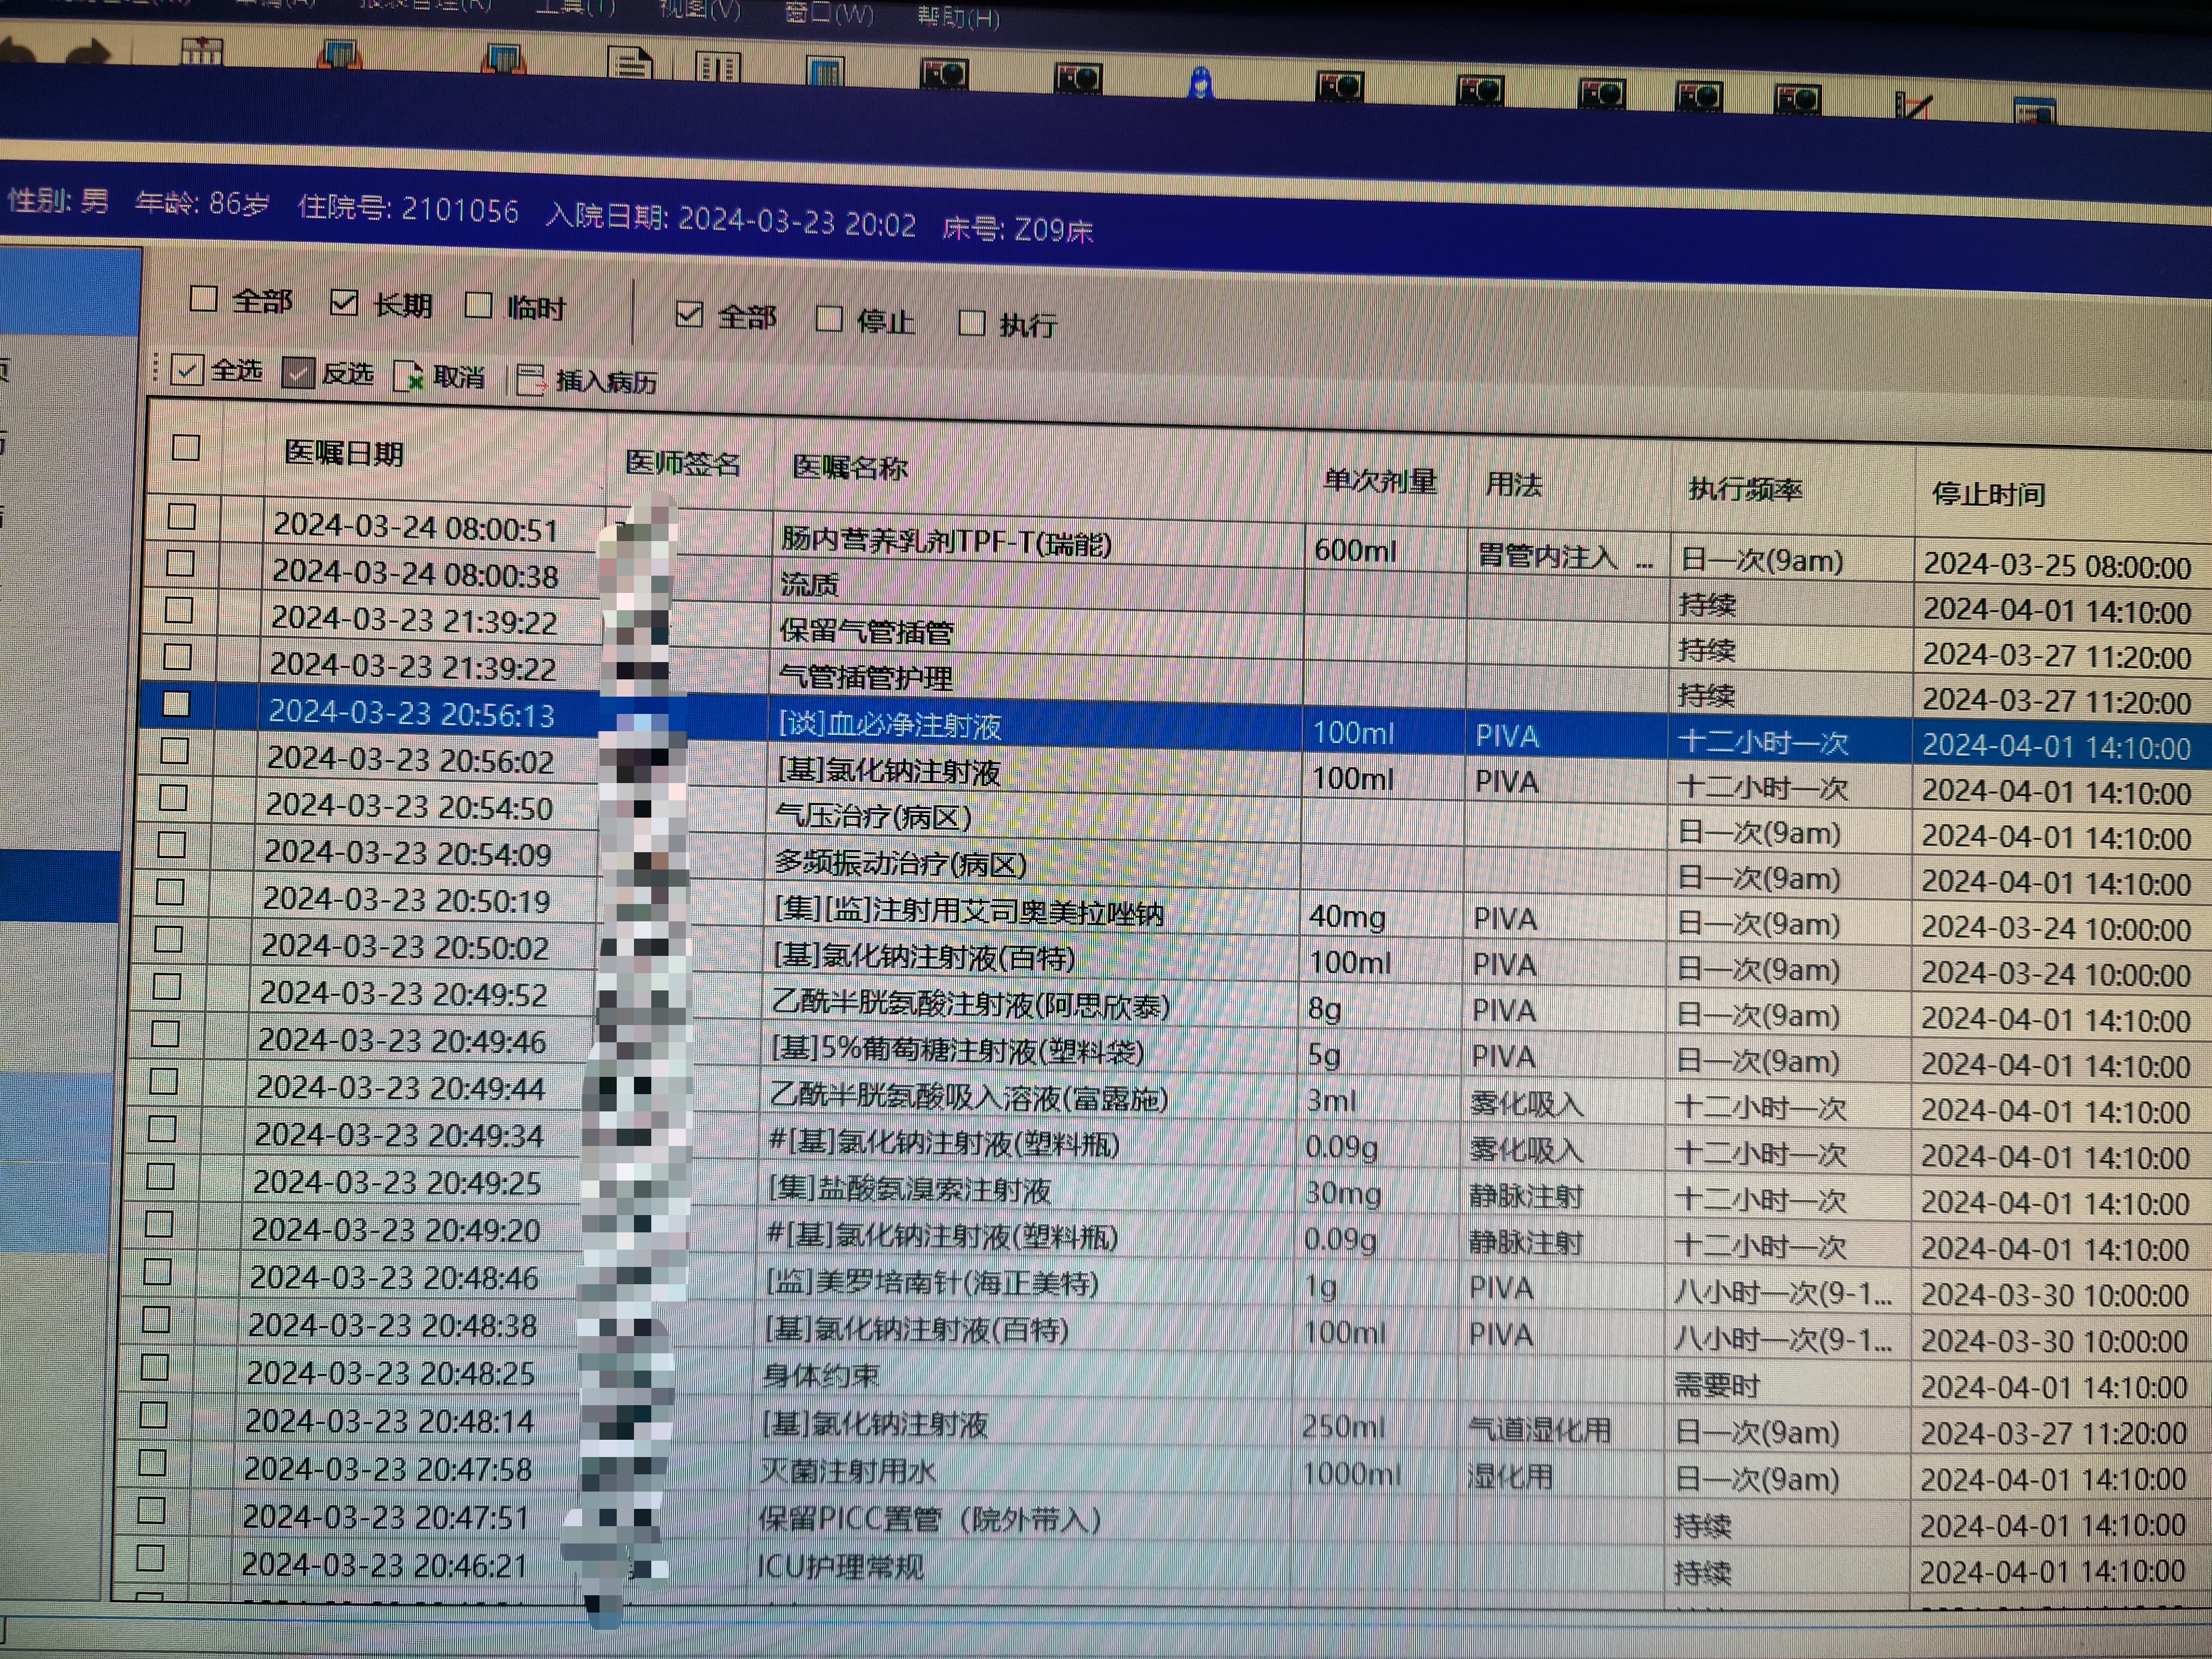
Task: Uncheck the 长期 orders checkbox
Action: (x=344, y=302)
